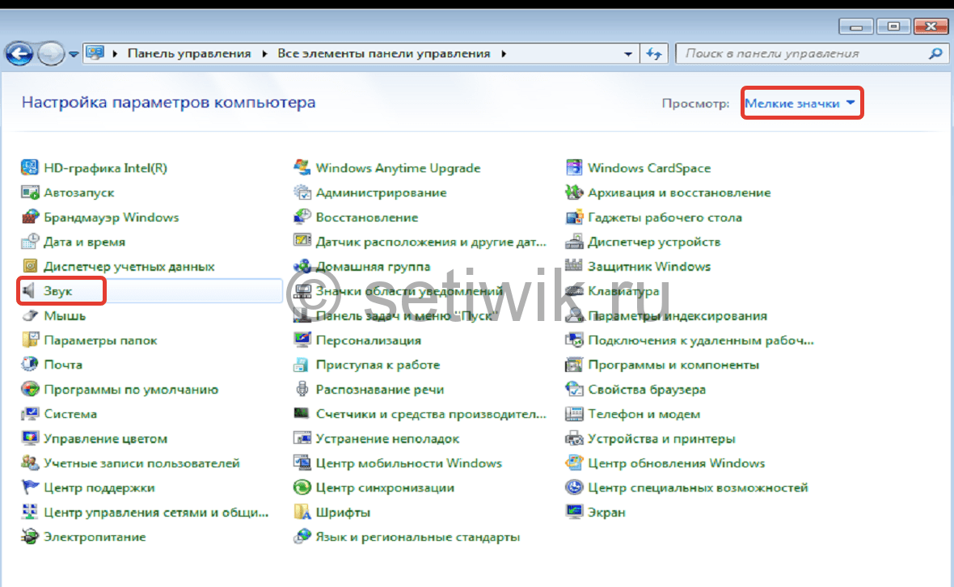This screenshot has height=587, width=954.
Task: Open Учетные записи пользователей link
Action: click(141, 463)
